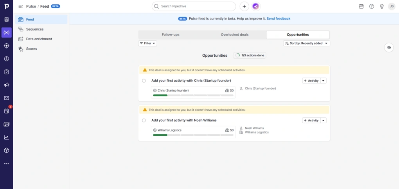This screenshot has width=399, height=189.
Task: Click the AI assistant purple icon
Action: [255, 6]
